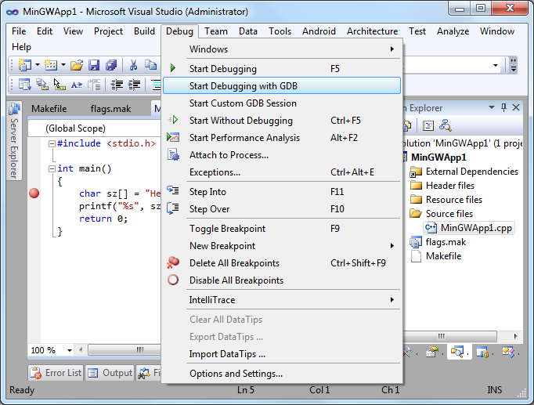Select External Dependencies in Solution Explorer
Image resolution: width=534 pixels, height=405 pixels.
coord(472,172)
